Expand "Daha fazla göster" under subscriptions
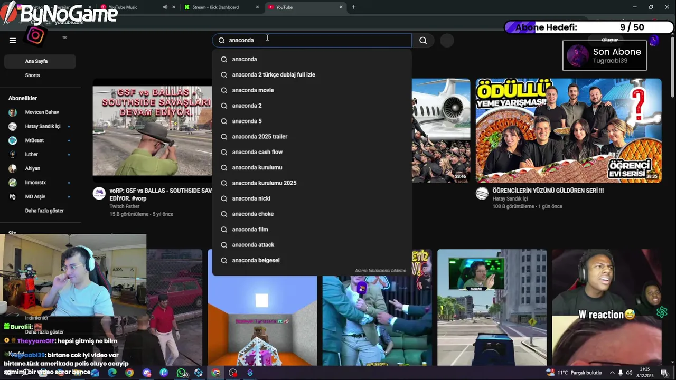This screenshot has width=676, height=380. point(40,211)
